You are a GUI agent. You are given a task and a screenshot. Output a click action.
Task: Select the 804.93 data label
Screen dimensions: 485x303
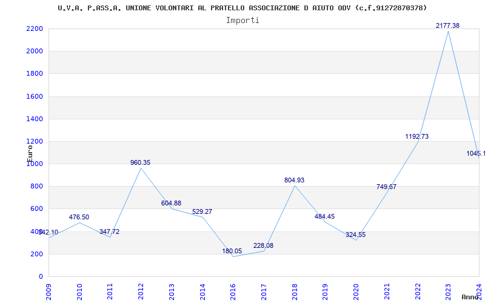coord(295,180)
